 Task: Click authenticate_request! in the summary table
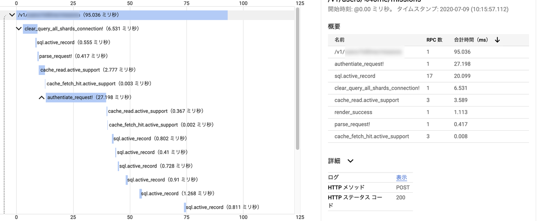tap(359, 64)
